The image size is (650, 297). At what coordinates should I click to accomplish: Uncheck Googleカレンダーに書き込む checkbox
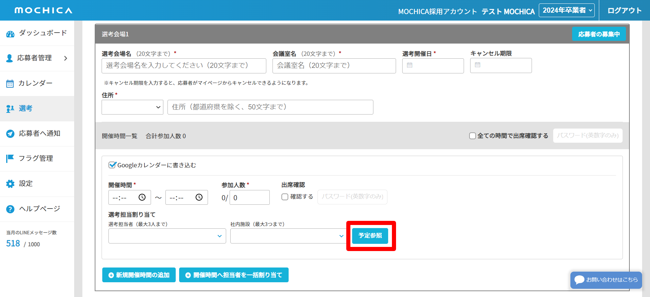coord(112,165)
